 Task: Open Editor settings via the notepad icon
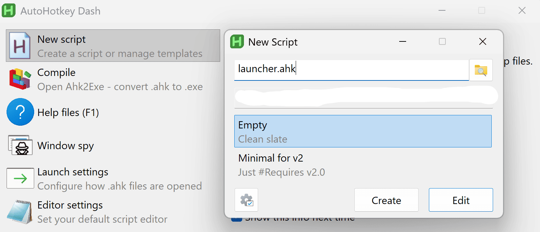point(20,212)
